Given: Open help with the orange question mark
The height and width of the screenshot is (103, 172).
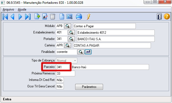Looking at the screenshot, I should coord(167,16).
